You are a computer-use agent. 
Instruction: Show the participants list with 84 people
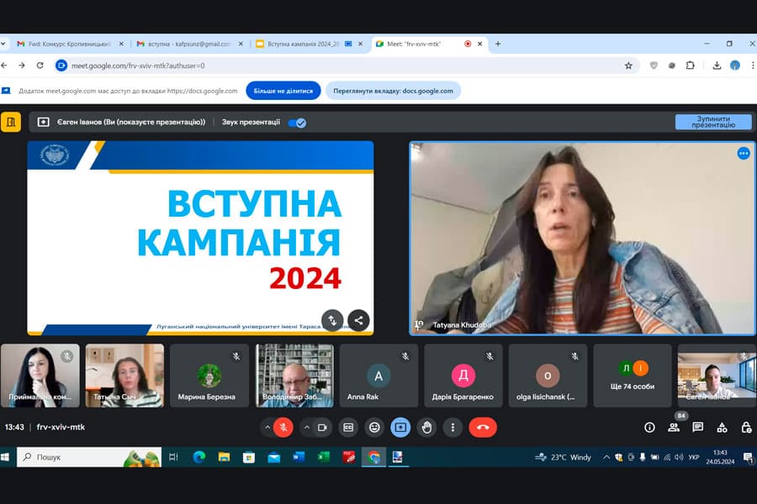[x=673, y=427]
